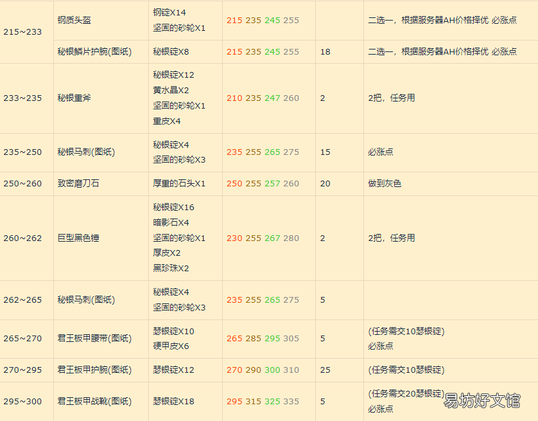The height and width of the screenshot is (421, 538).
Task: Select item 秘银鳞片护腕(图纸)
Action: (95, 52)
